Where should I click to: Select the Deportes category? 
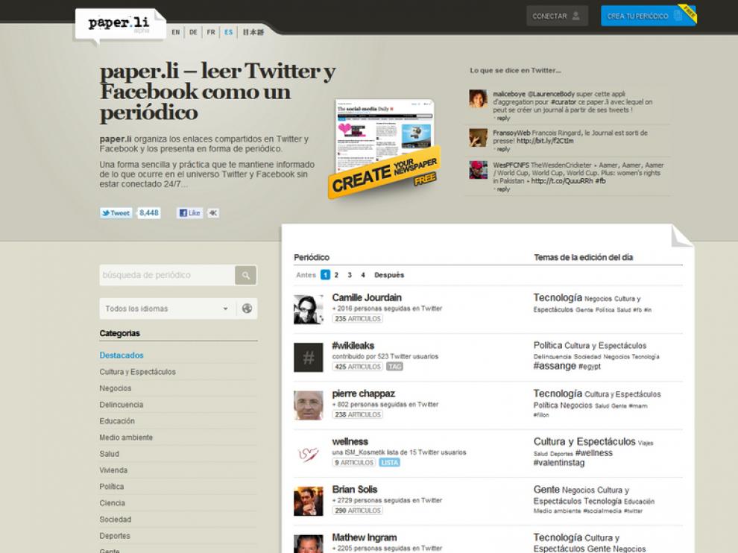(114, 536)
